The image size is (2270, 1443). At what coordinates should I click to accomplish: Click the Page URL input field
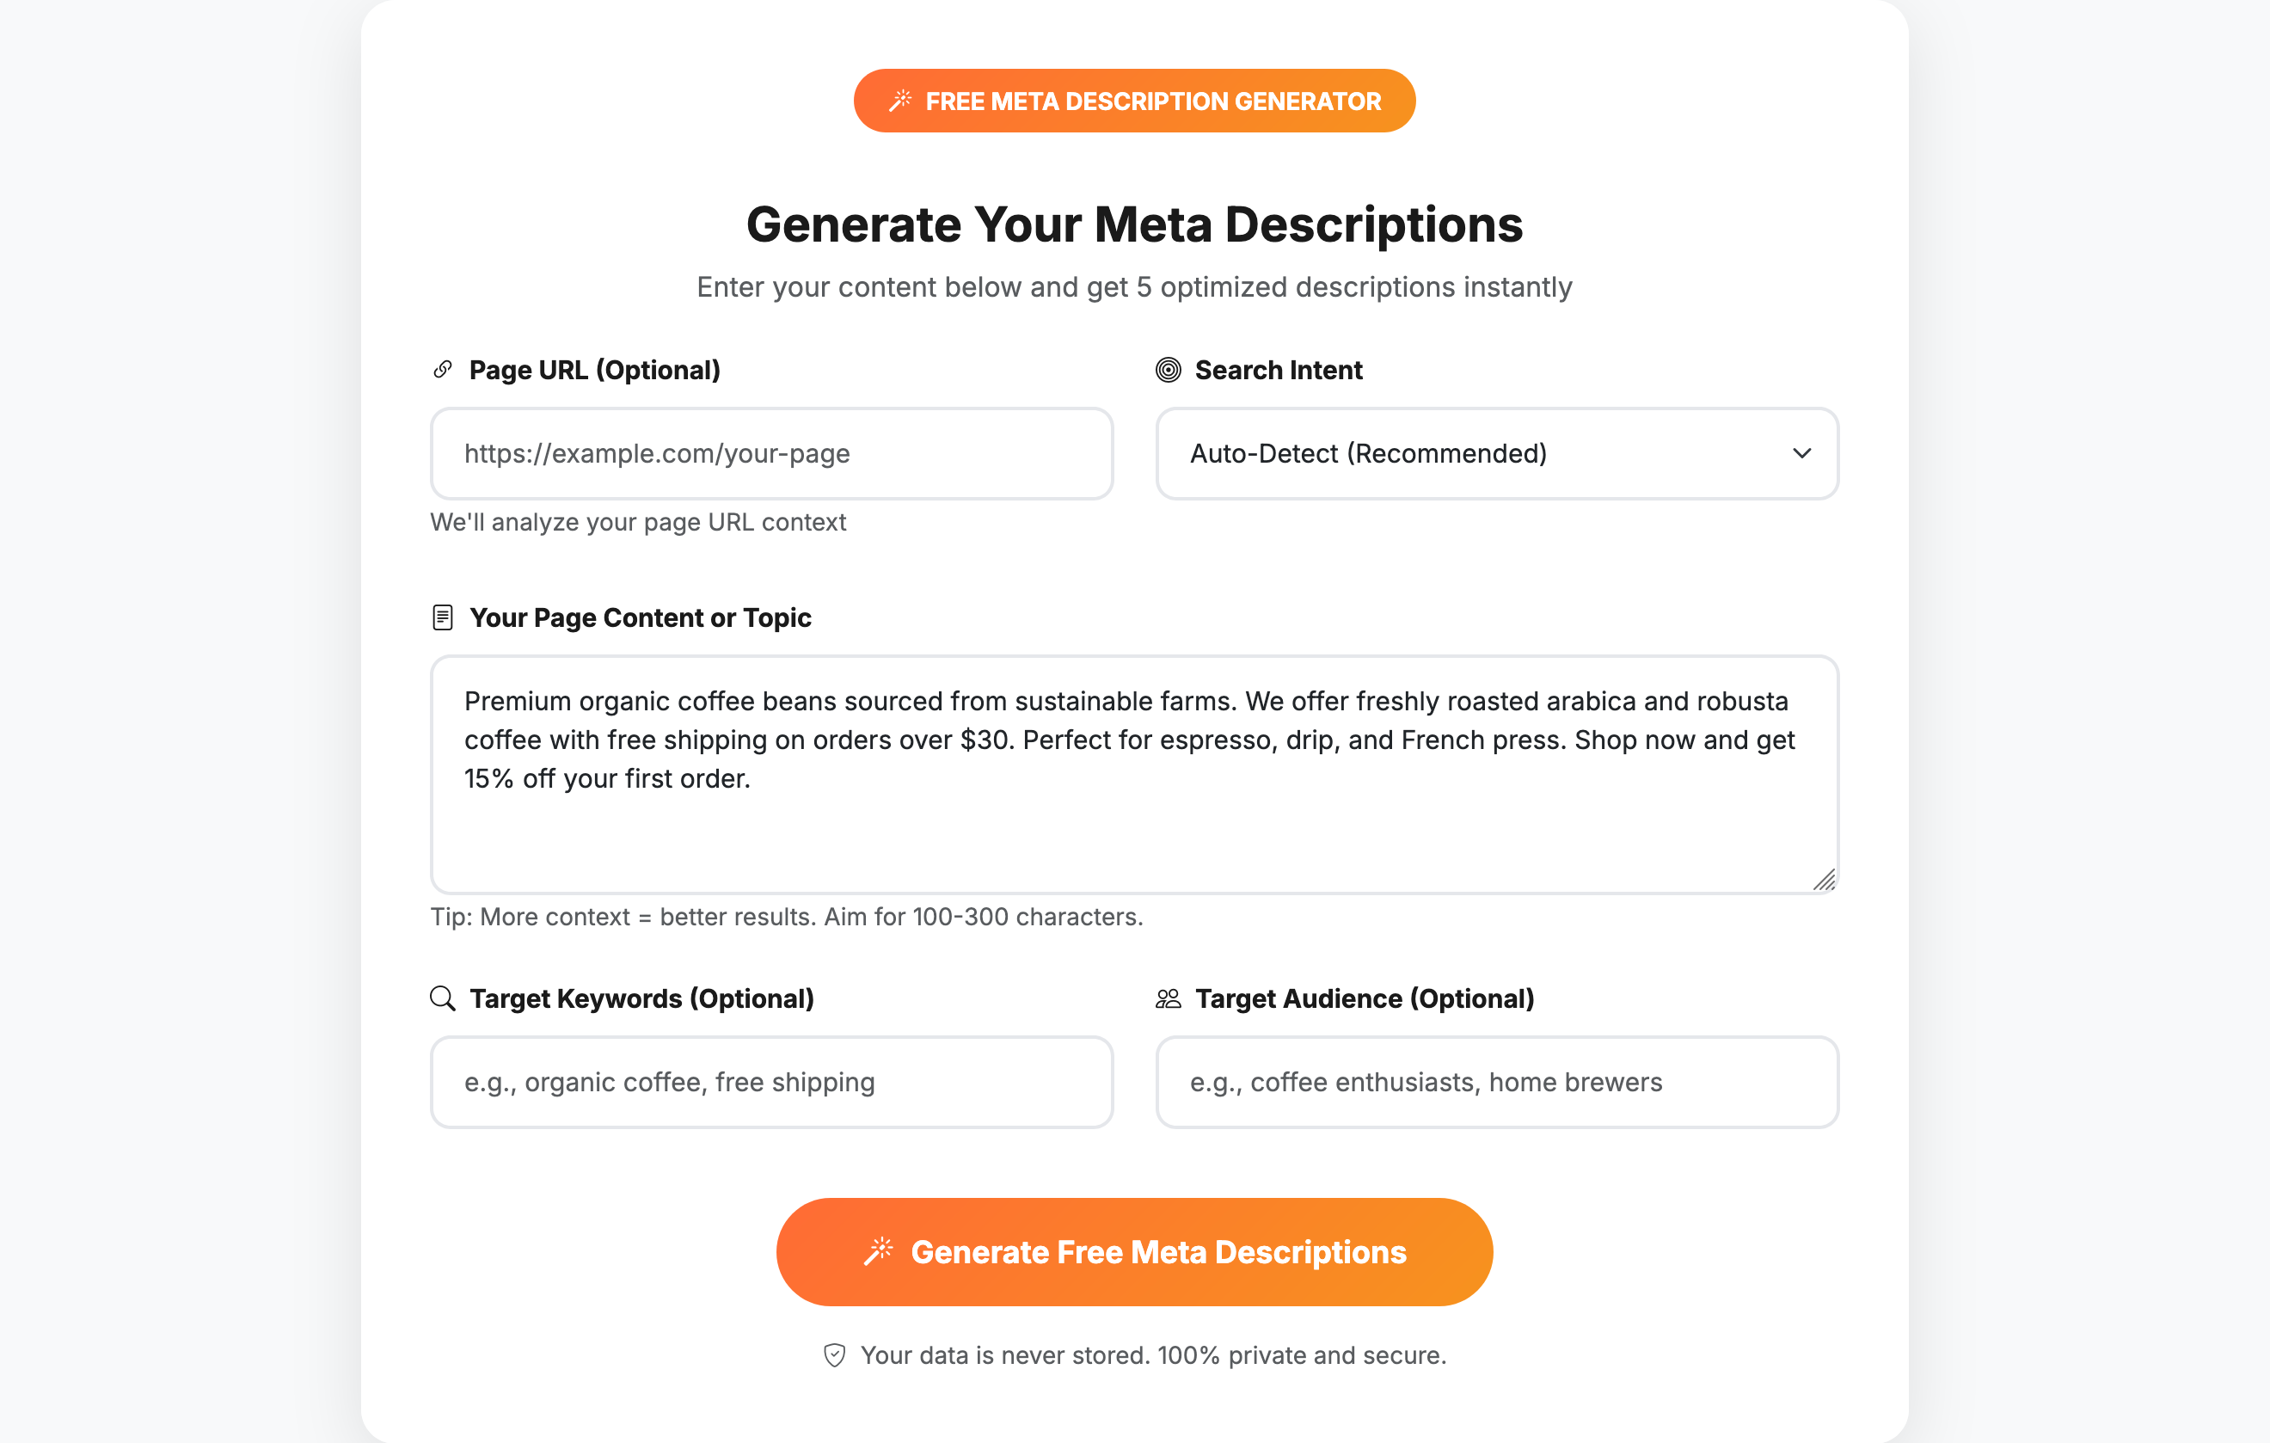771,453
